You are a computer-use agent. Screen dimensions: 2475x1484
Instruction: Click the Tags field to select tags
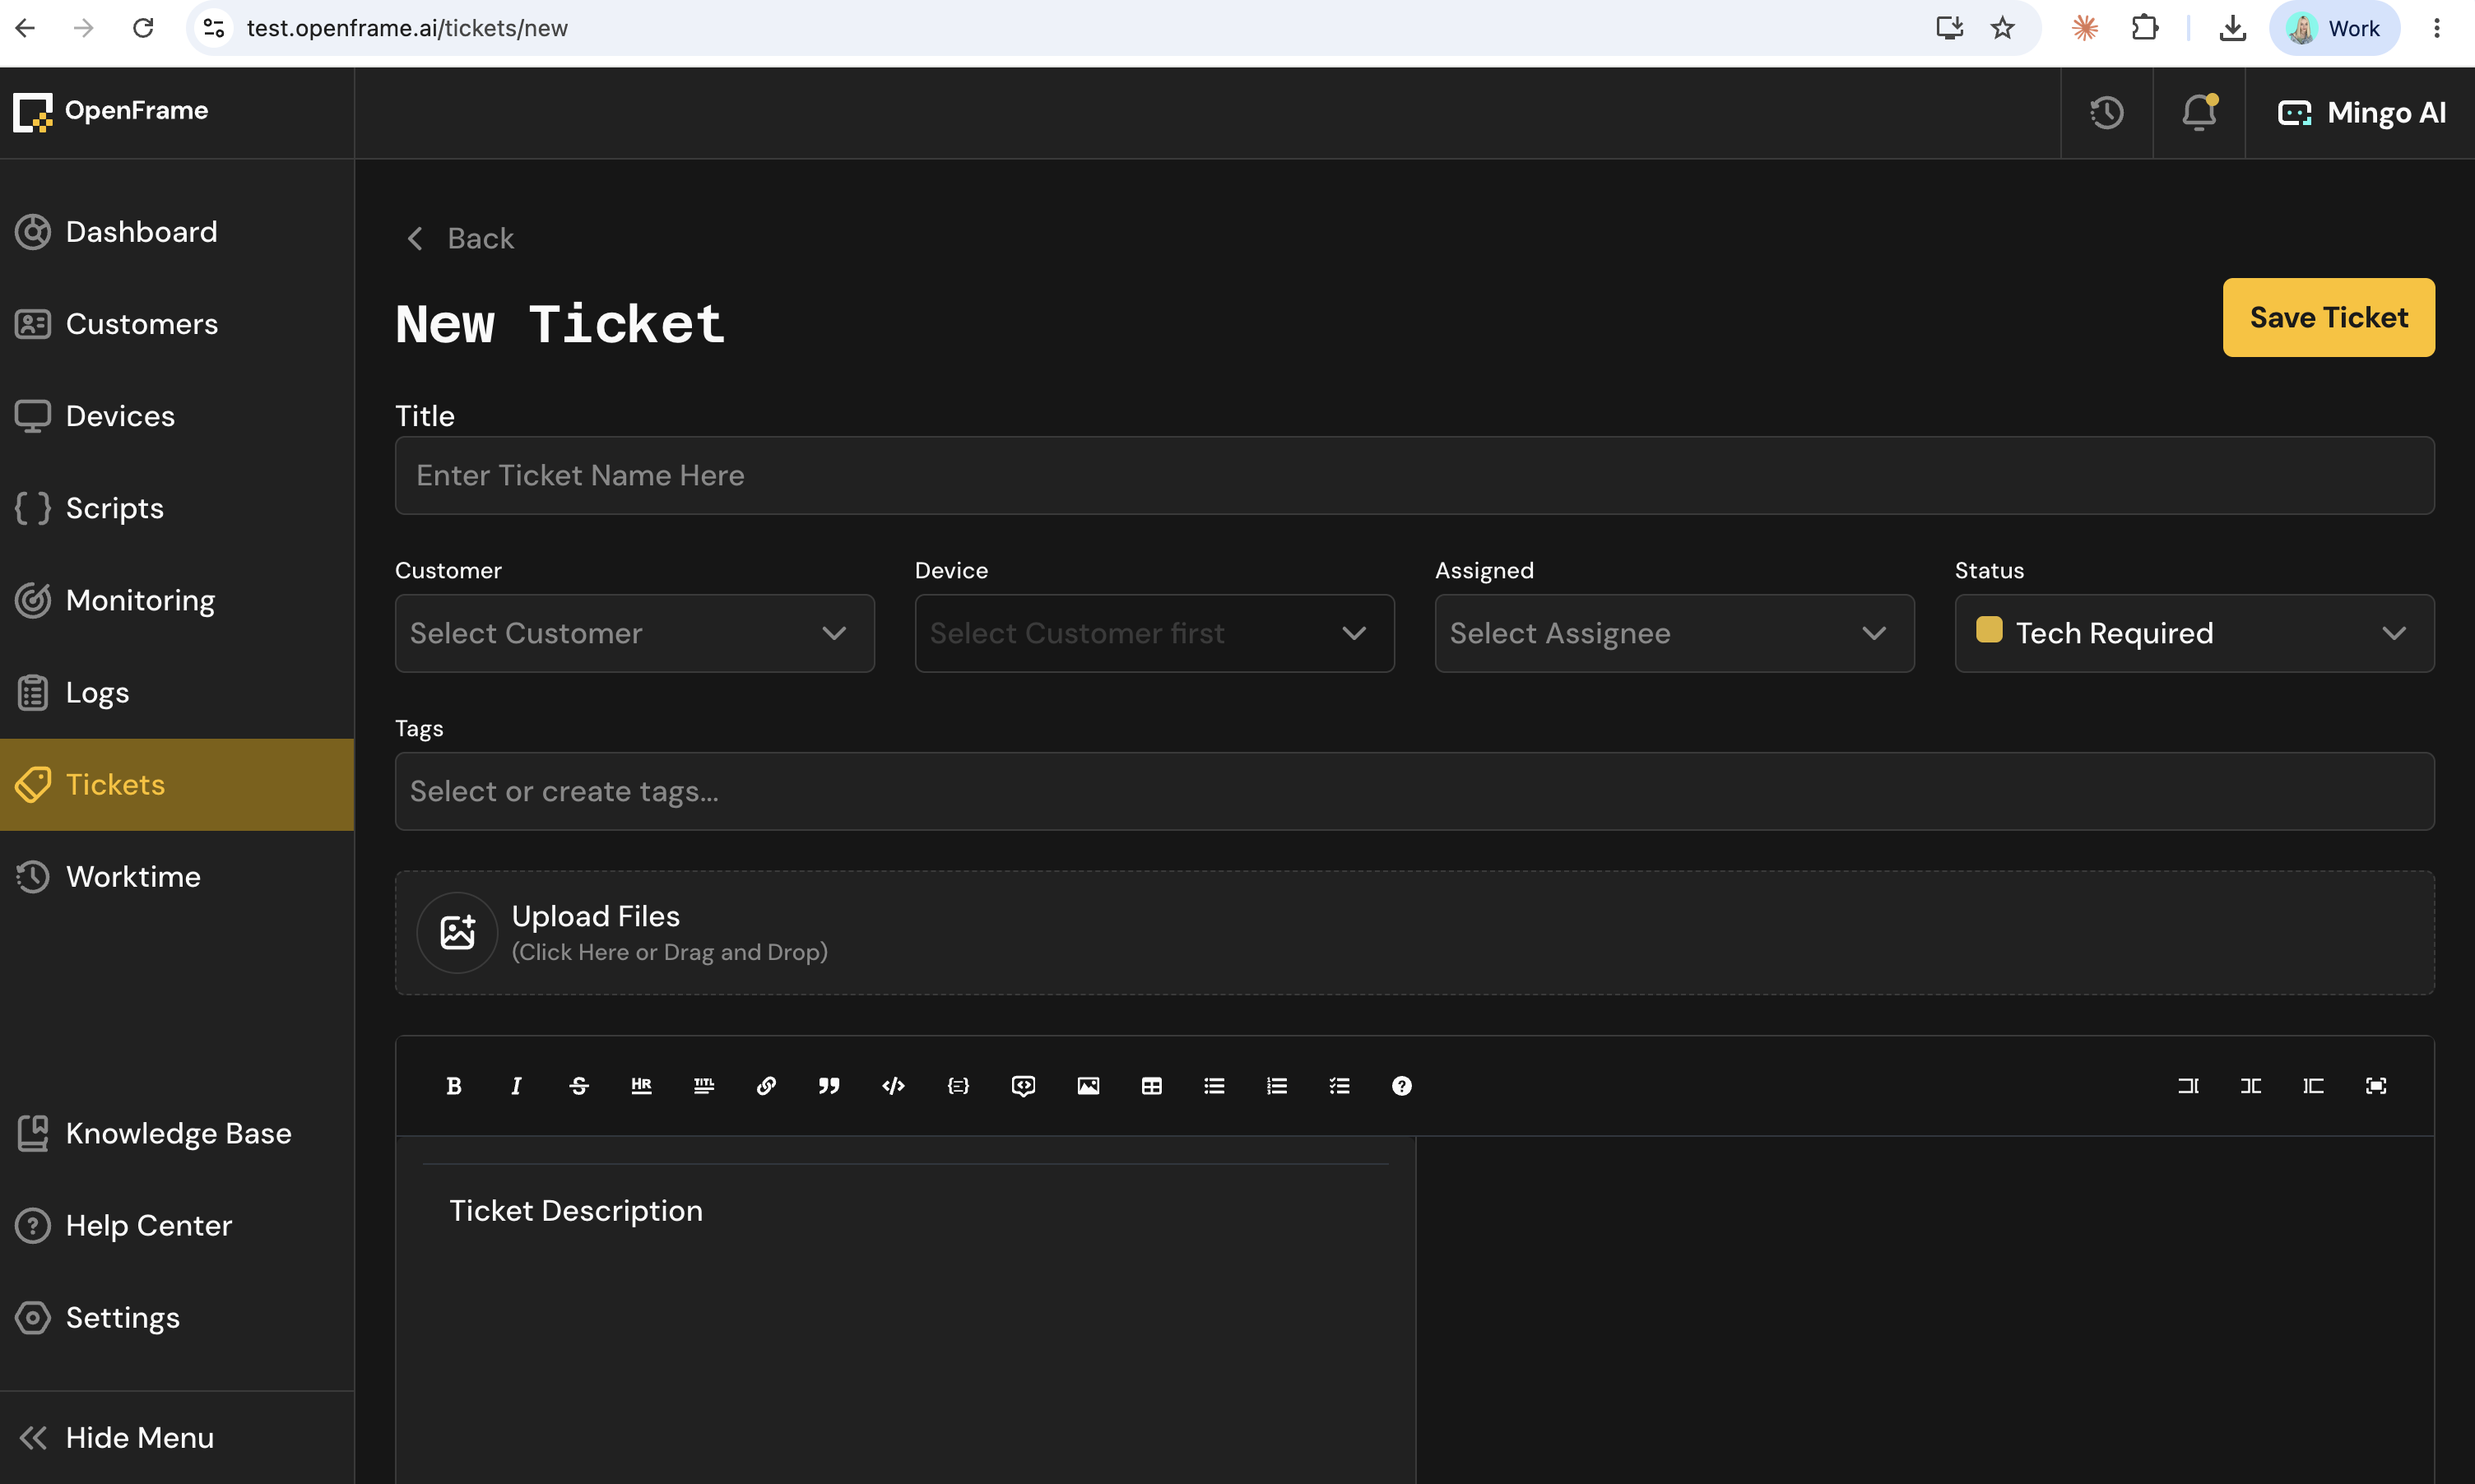pos(1414,791)
